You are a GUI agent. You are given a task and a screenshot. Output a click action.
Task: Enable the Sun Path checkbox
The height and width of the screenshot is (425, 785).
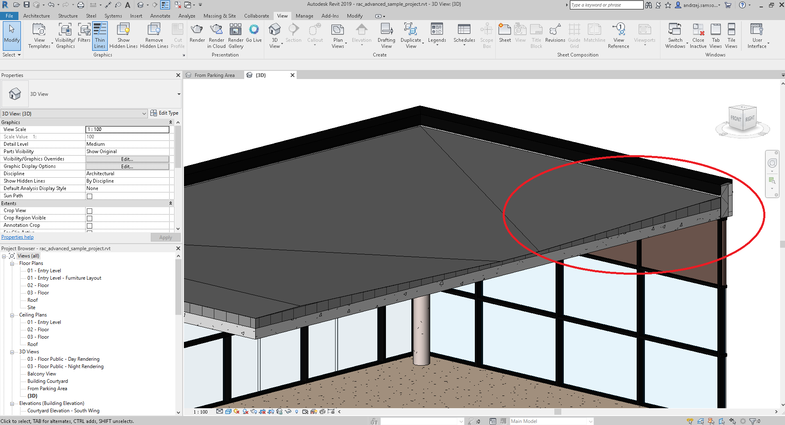pyautogui.click(x=89, y=196)
